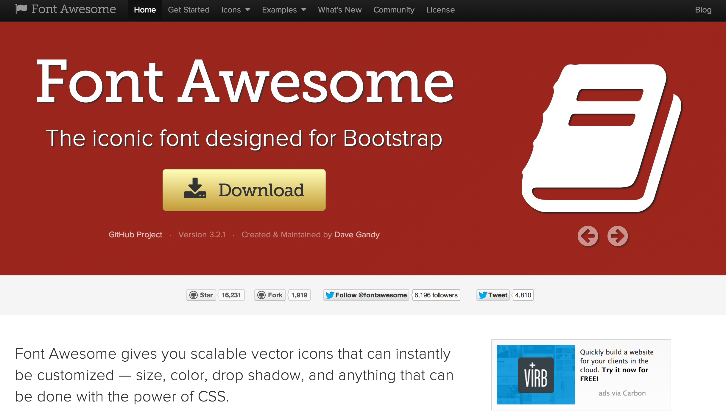Image resolution: width=726 pixels, height=411 pixels.
Task: Open the Icons dropdown menu
Action: pos(235,10)
